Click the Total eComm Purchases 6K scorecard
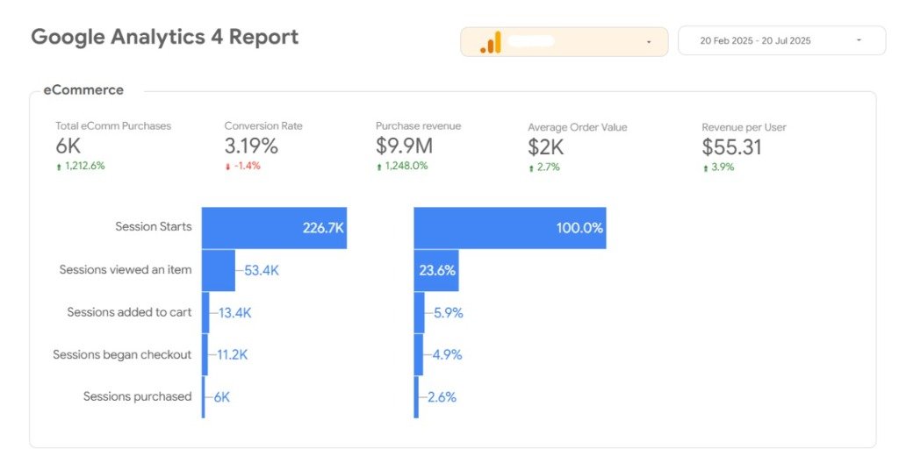Image resolution: width=899 pixels, height=449 pixels. click(x=68, y=146)
